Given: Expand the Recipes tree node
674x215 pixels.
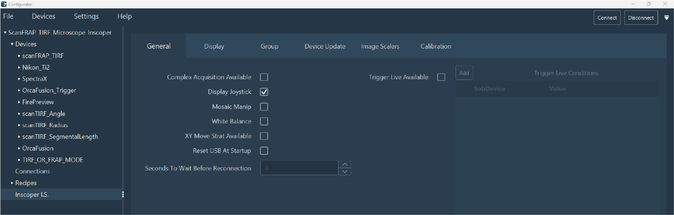Looking at the screenshot, I should click(x=12, y=183).
